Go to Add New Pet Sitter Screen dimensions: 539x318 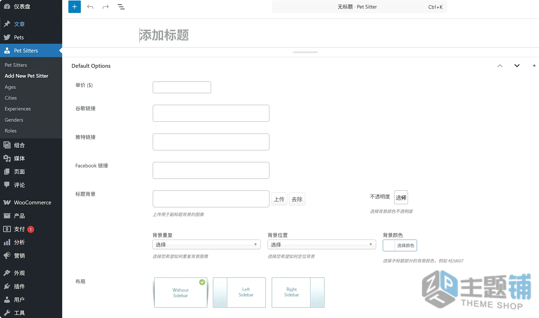click(26, 76)
